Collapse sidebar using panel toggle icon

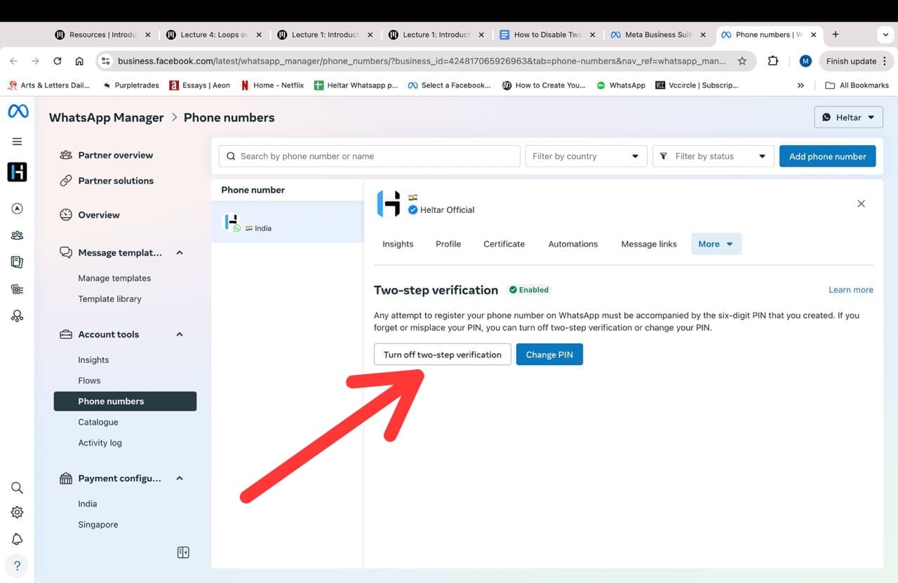(x=183, y=552)
